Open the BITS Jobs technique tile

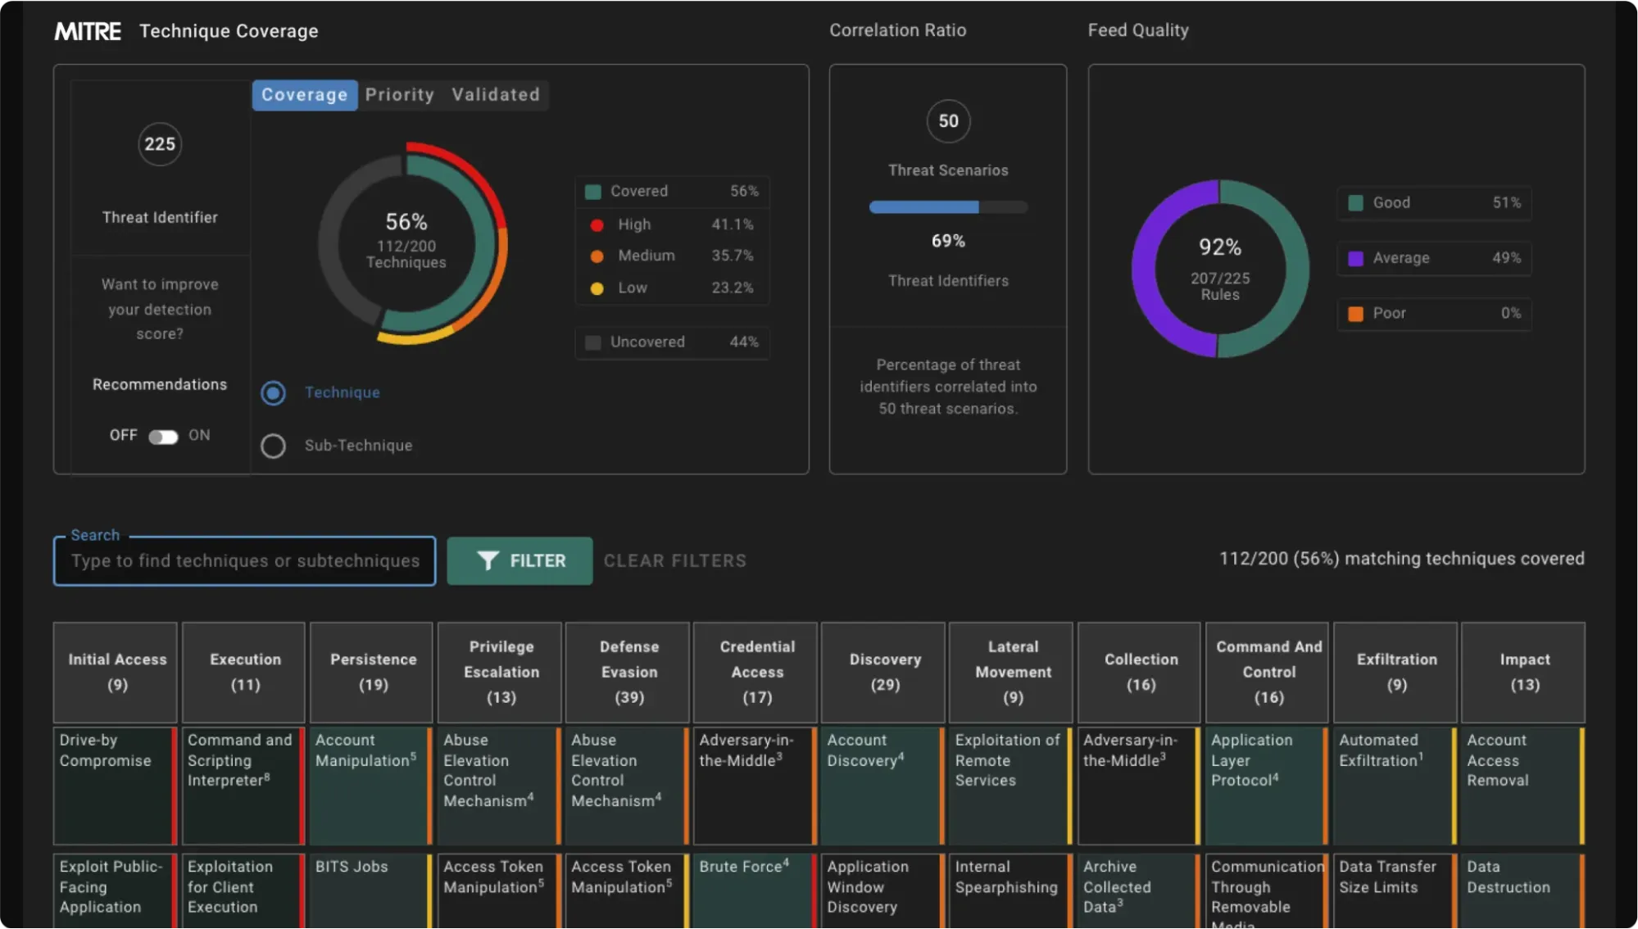tap(372, 890)
